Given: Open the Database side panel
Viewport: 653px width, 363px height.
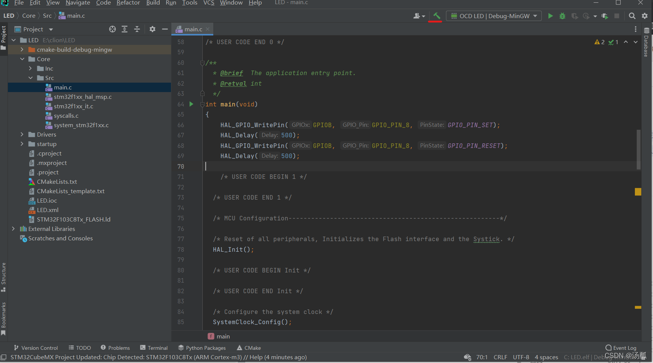Looking at the screenshot, I should click(646, 42).
